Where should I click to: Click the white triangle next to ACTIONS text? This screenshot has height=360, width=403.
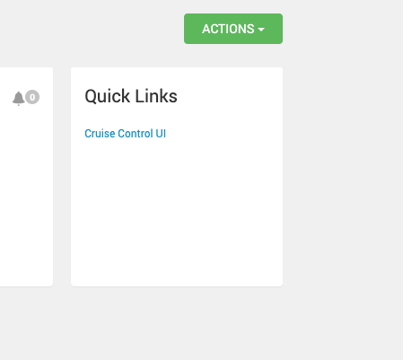pos(261,30)
